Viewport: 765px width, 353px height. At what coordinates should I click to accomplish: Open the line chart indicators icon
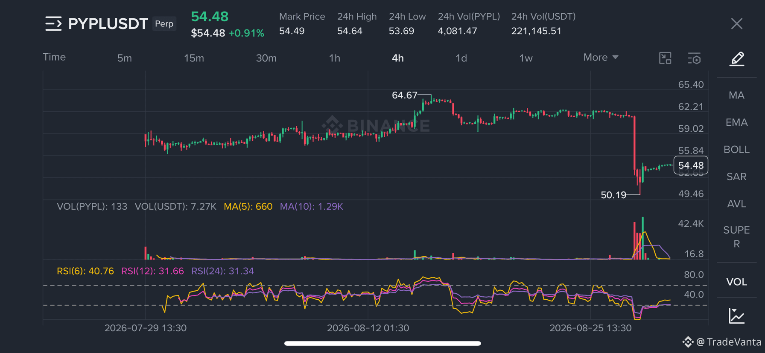737,316
